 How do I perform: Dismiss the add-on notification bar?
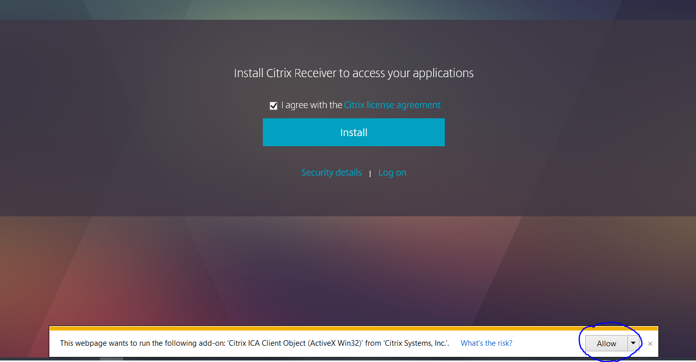coord(650,344)
